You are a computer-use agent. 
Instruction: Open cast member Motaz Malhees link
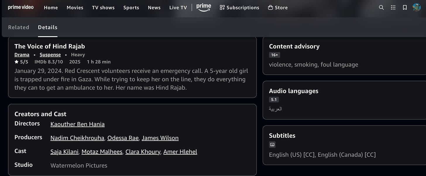coord(102,151)
